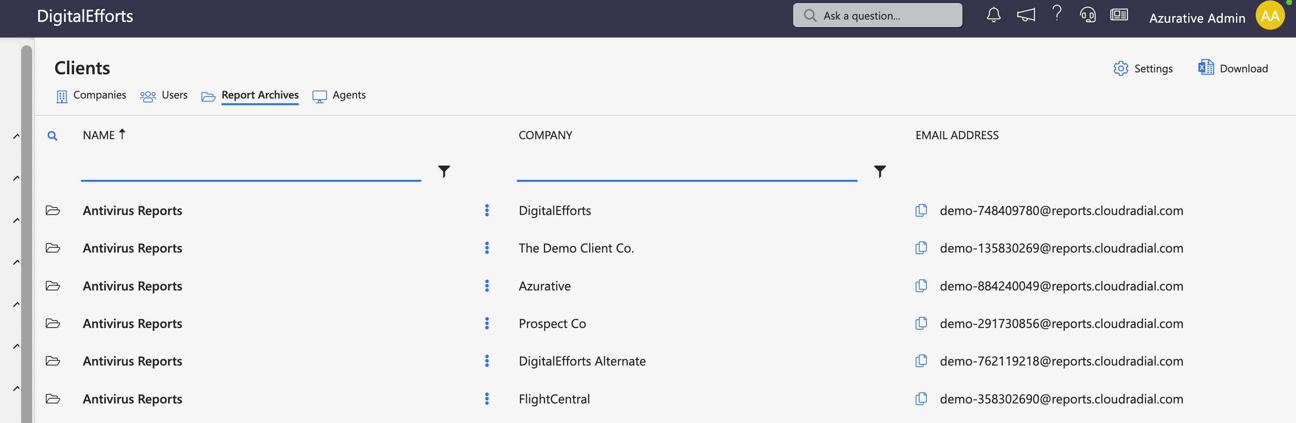This screenshot has height=423, width=1296.
Task: Open folder icon for DigitalEfforts Alternate row
Action: (x=53, y=361)
